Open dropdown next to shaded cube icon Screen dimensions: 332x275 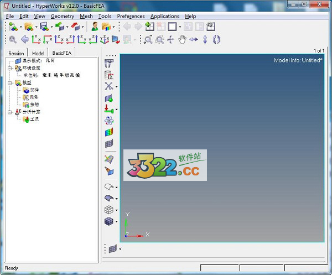[x=116, y=222]
